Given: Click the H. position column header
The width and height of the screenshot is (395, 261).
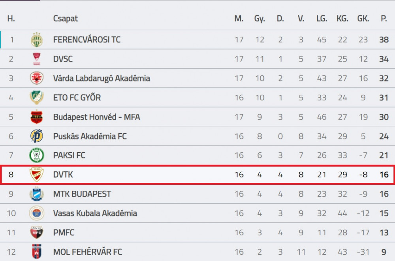Looking at the screenshot, I should [x=11, y=19].
